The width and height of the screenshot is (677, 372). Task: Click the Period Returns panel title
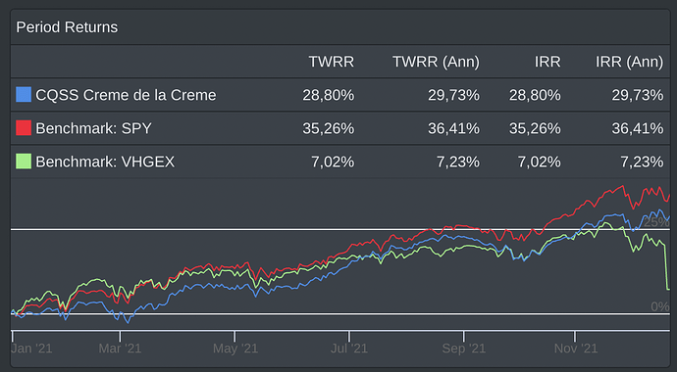coord(67,27)
